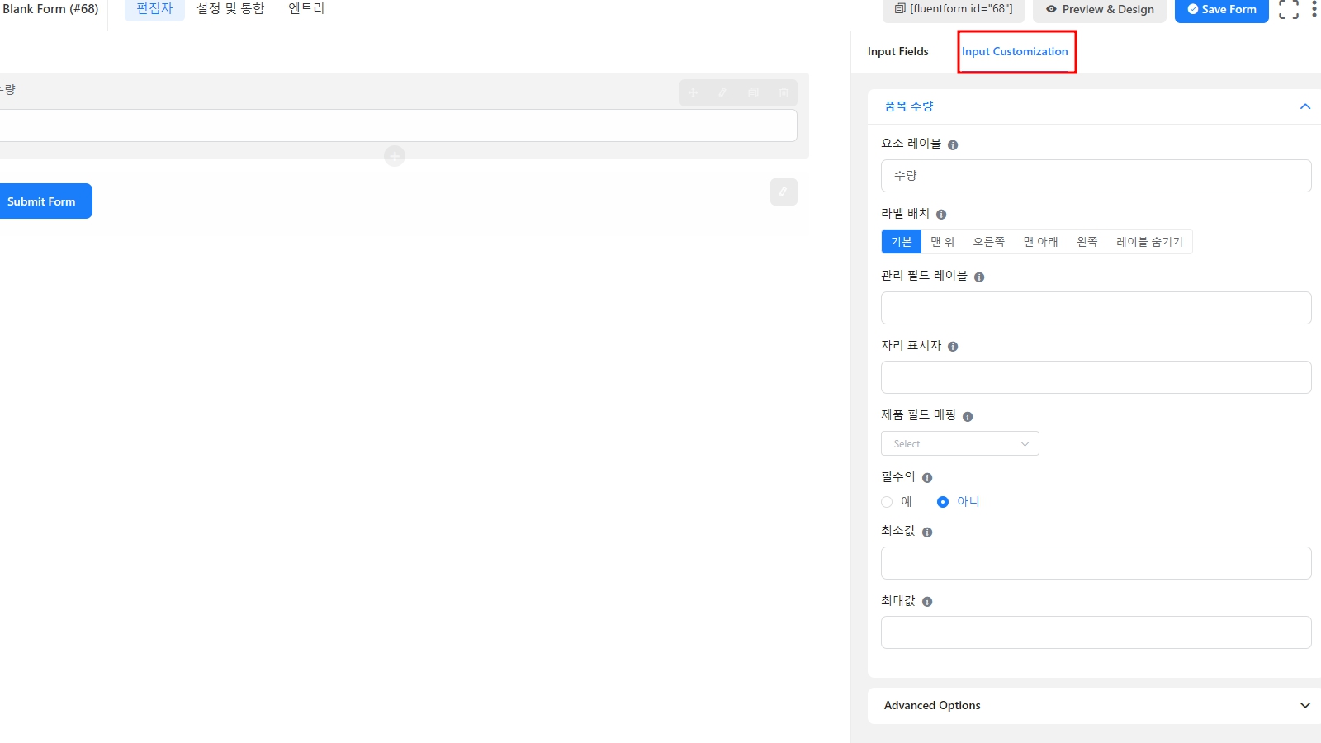Click the Save Form button

tap(1221, 9)
